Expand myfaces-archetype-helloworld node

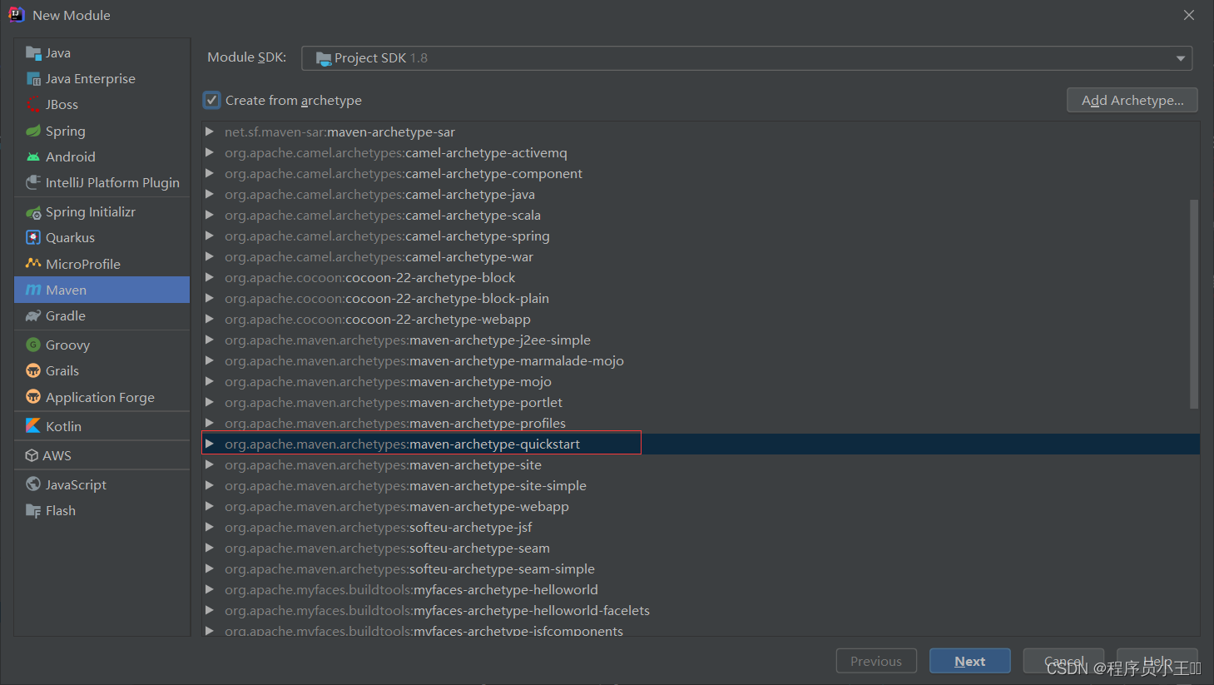(210, 590)
